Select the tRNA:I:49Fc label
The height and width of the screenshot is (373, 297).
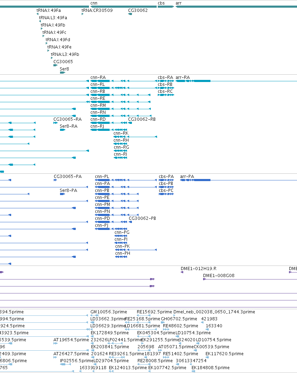[54, 32]
